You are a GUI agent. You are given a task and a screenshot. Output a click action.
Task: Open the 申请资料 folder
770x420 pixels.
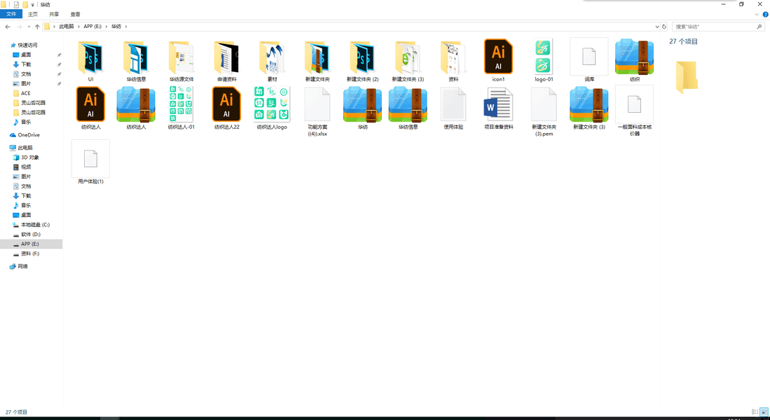click(x=226, y=57)
